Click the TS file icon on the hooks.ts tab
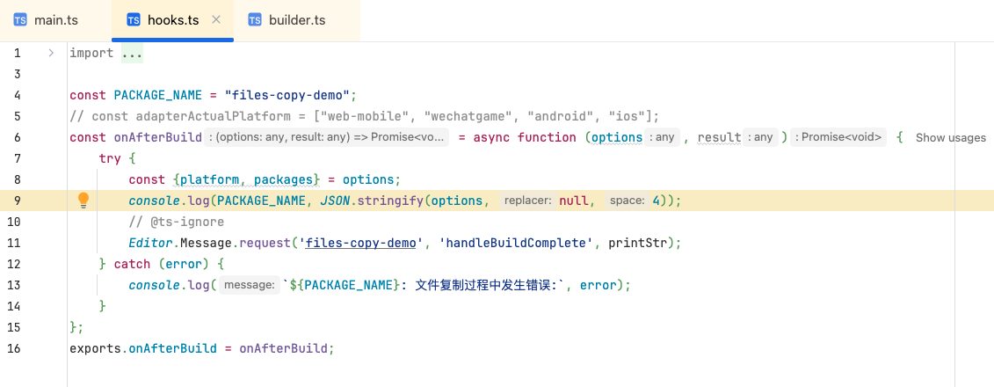994x387 pixels. 134,20
